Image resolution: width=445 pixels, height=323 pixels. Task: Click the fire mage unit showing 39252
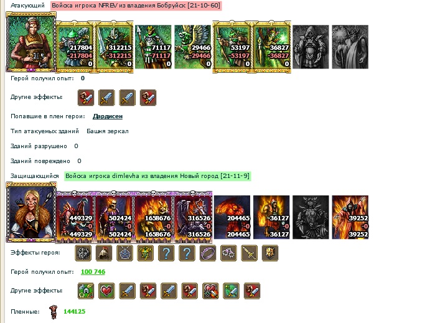[x=350, y=217]
